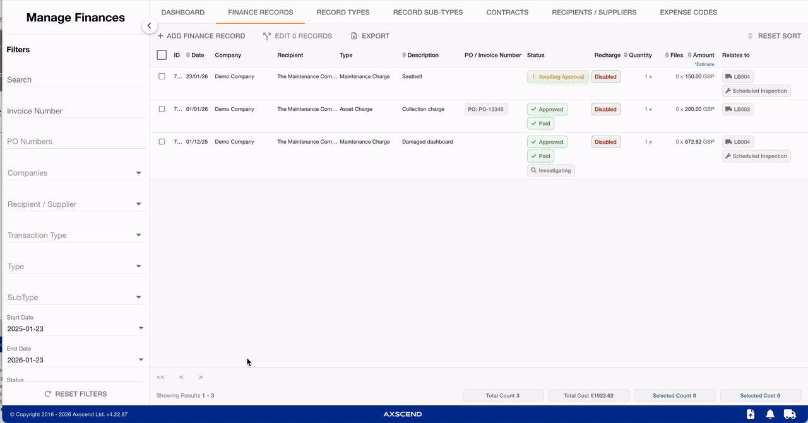Click the truck icon in the footer
Screen dimensions: 808x423
click(789, 414)
